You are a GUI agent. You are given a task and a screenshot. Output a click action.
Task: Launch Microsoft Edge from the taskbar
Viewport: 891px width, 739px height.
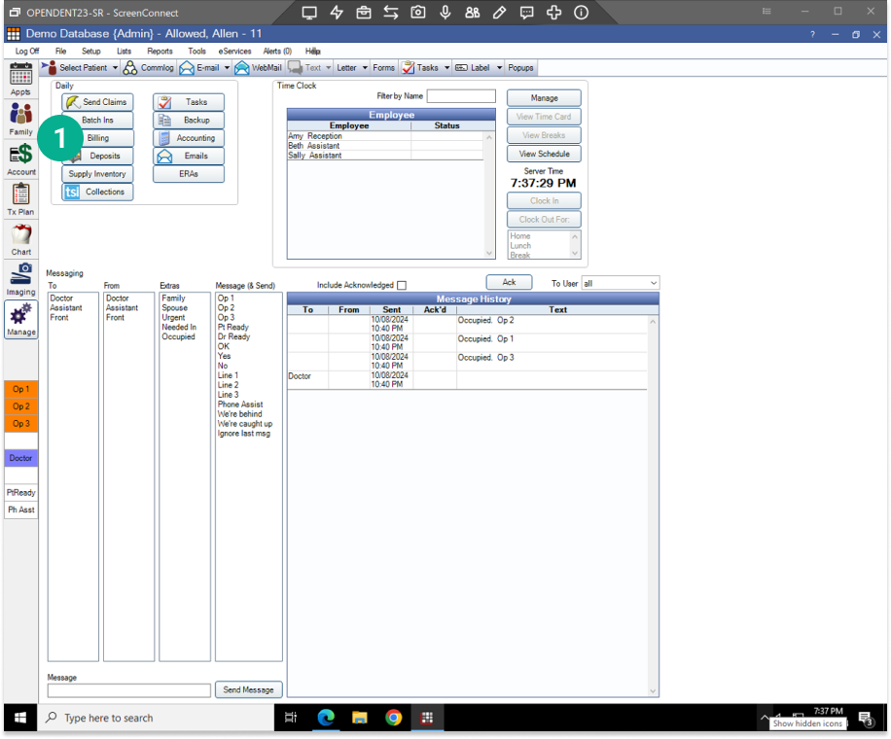pyautogui.click(x=327, y=718)
